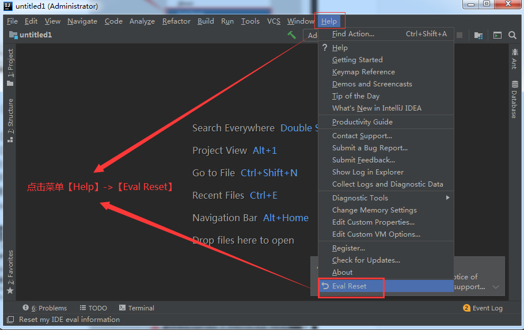Toggle the Project tool window sidebar
Viewport: 524px width, 330px height.
point(10,67)
